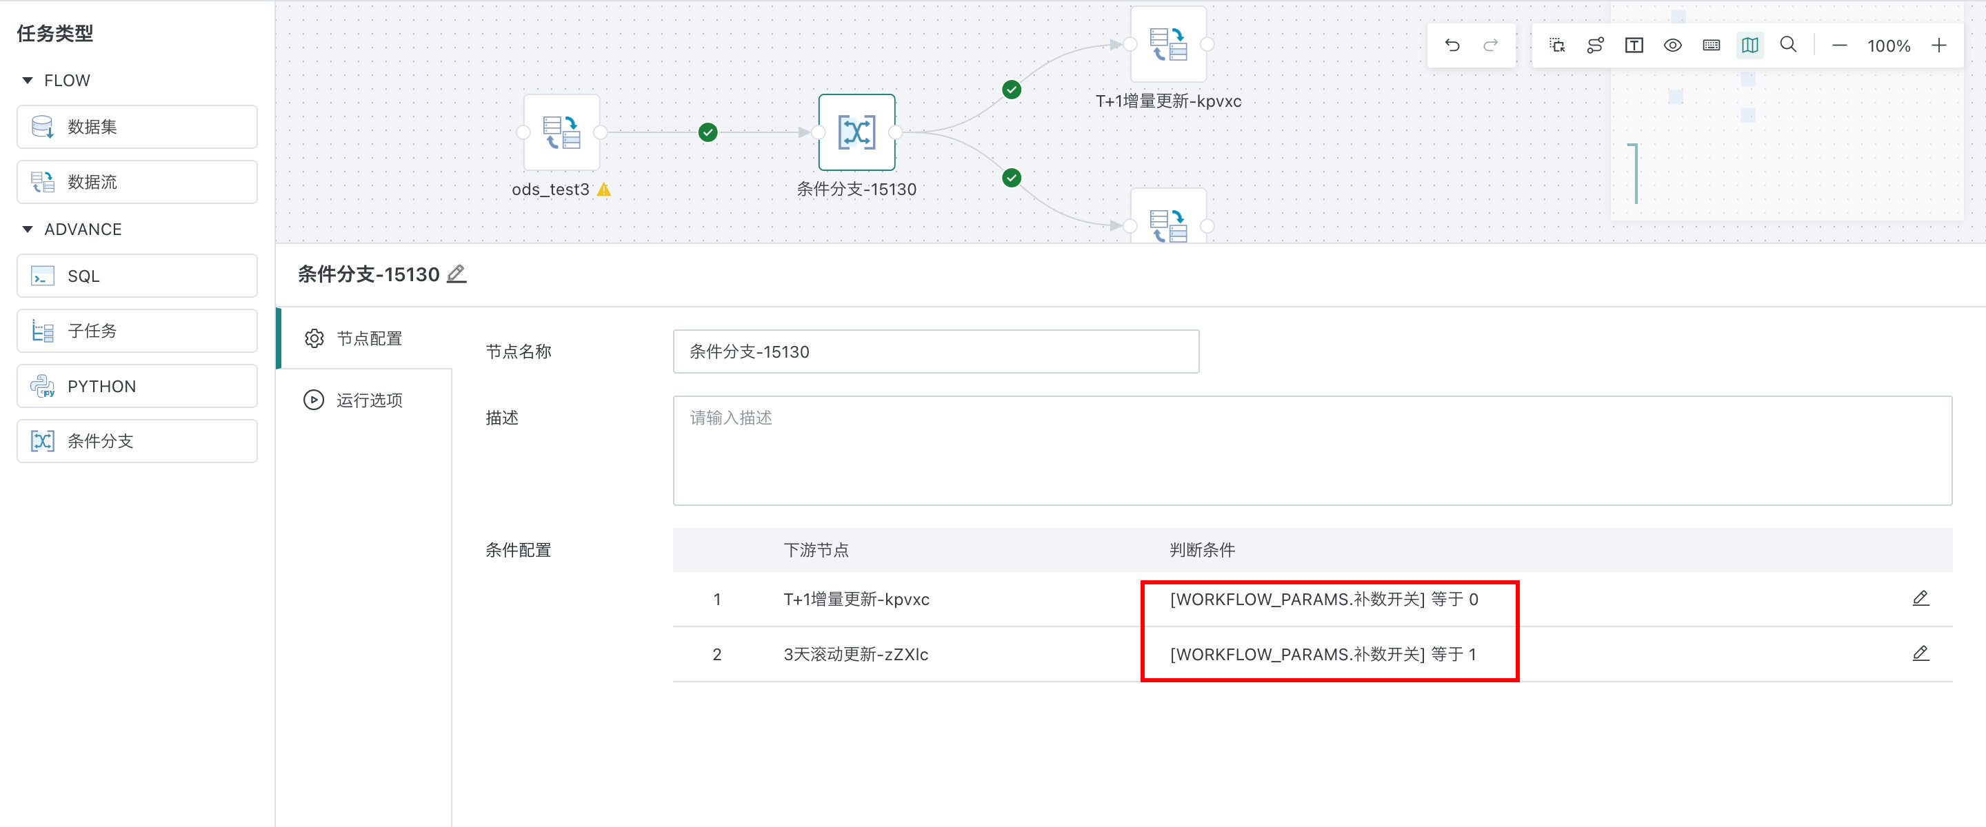
Task: Switch to the 运行选项 tab
Action: (368, 400)
